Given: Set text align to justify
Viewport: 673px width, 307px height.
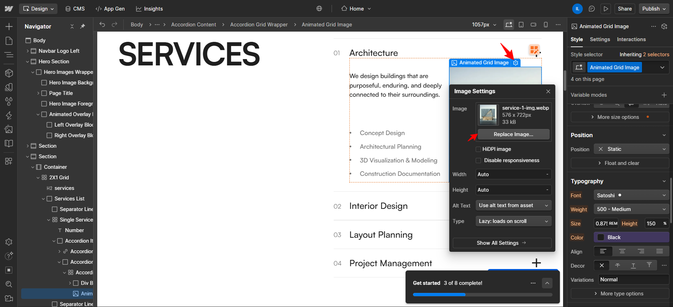Looking at the screenshot, I should point(660,251).
